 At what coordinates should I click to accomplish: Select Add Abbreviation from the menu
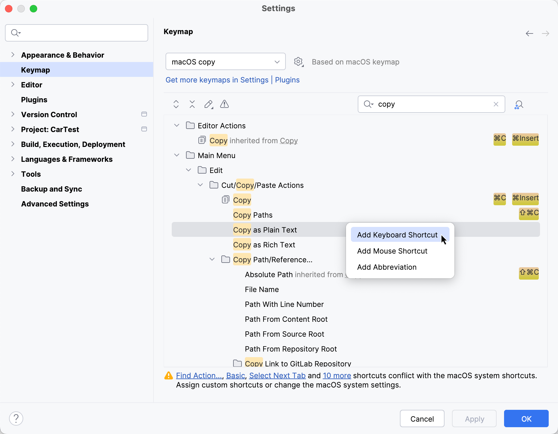coord(387,267)
